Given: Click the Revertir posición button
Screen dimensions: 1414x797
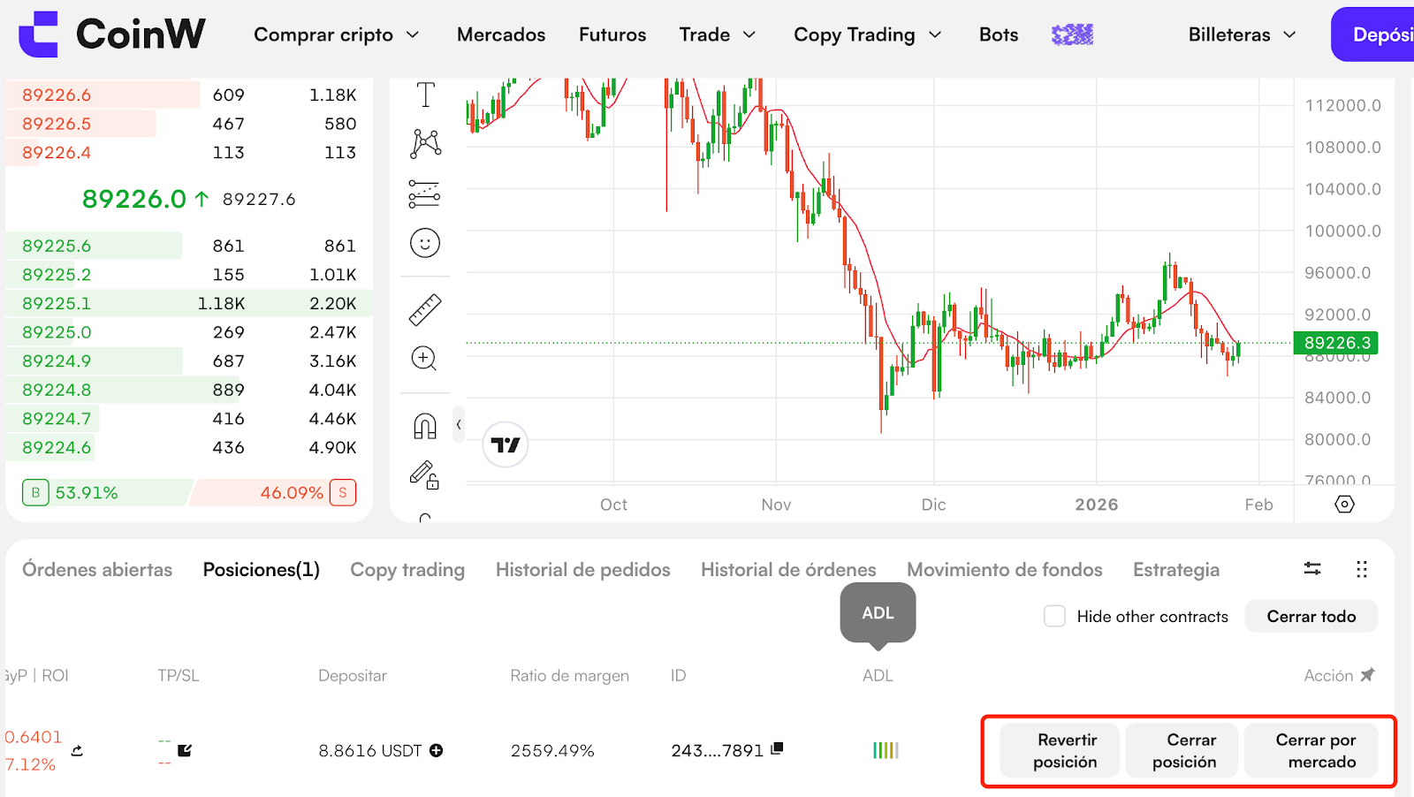Looking at the screenshot, I should [x=1066, y=751].
